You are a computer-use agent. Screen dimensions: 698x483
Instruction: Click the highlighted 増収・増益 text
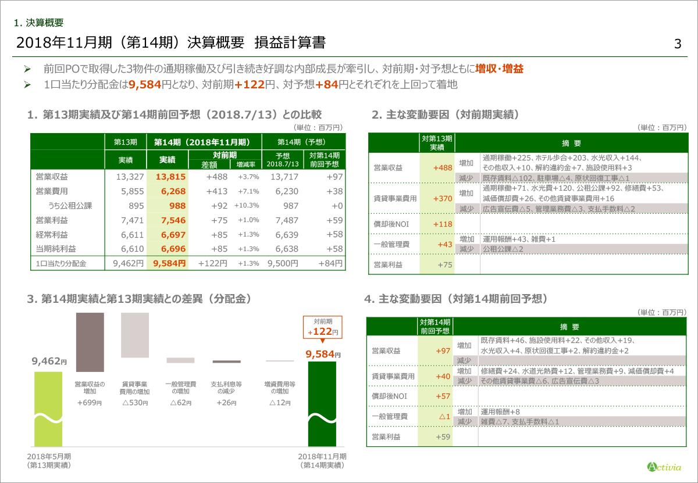tap(499, 69)
